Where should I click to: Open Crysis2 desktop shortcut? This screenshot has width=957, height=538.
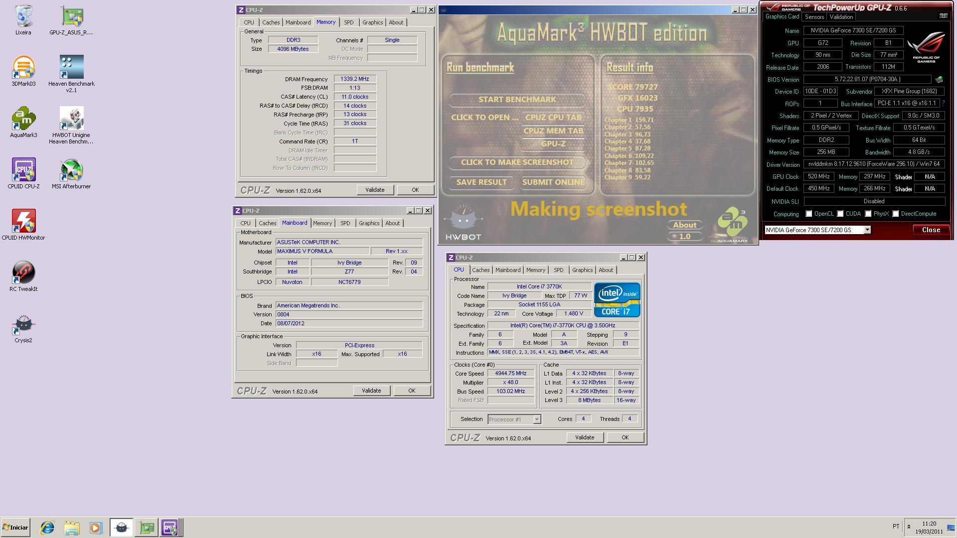[x=23, y=328]
